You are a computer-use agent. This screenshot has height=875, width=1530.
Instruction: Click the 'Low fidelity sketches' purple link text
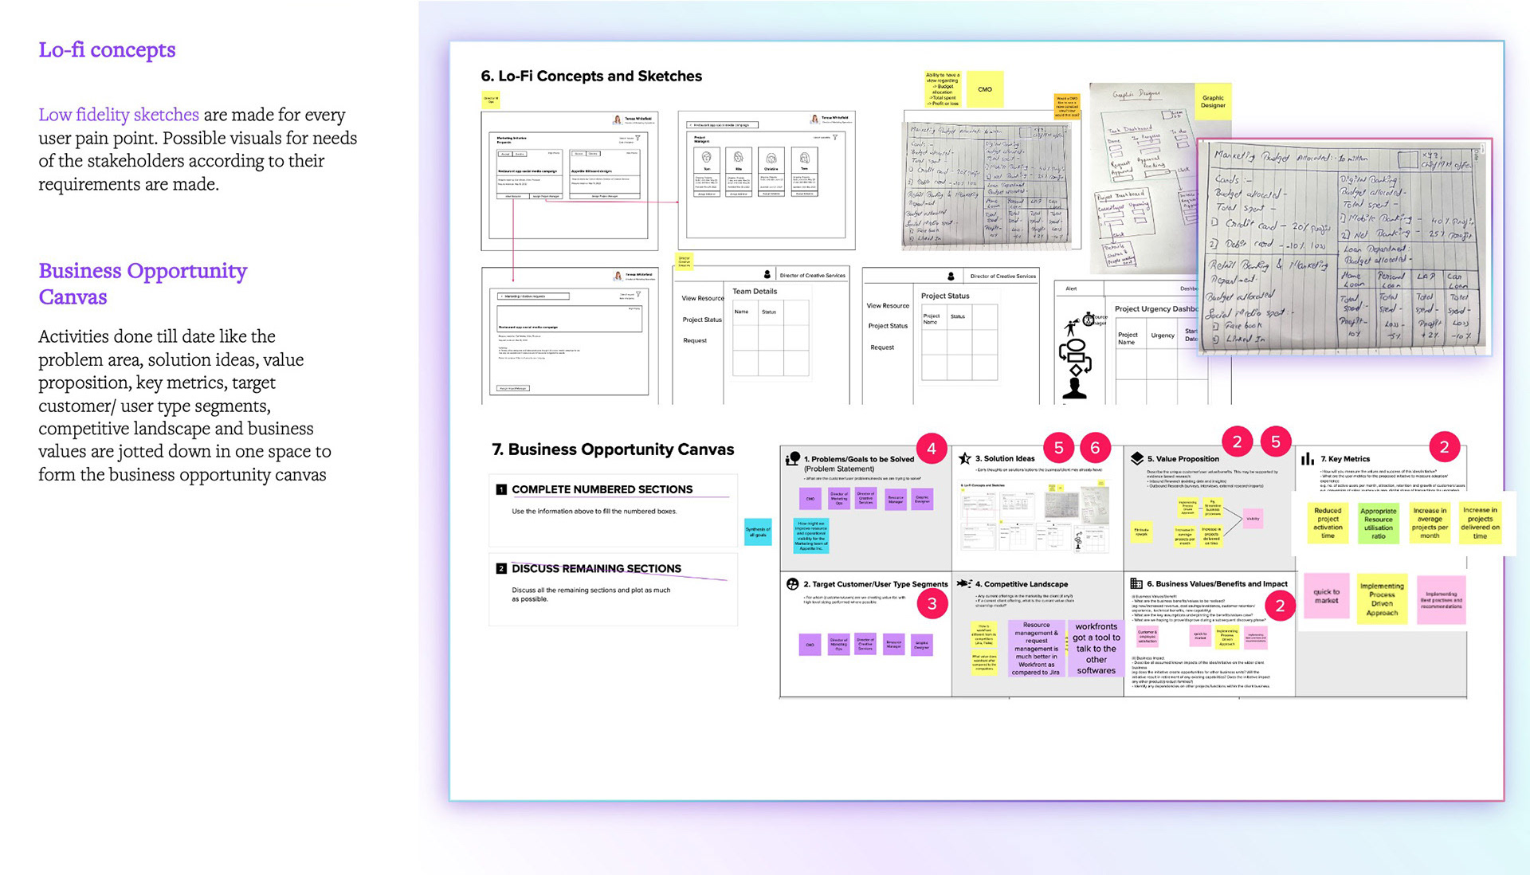pyautogui.click(x=119, y=115)
